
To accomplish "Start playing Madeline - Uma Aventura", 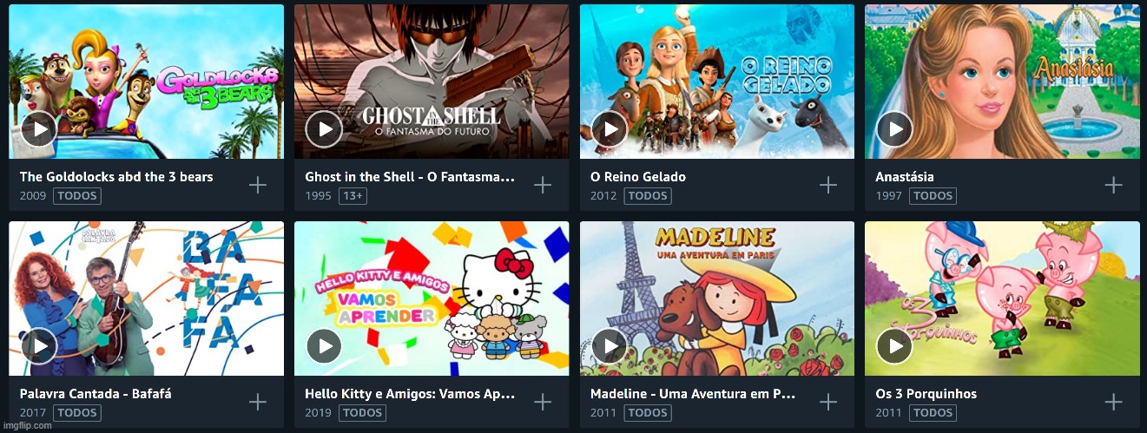I will point(610,347).
